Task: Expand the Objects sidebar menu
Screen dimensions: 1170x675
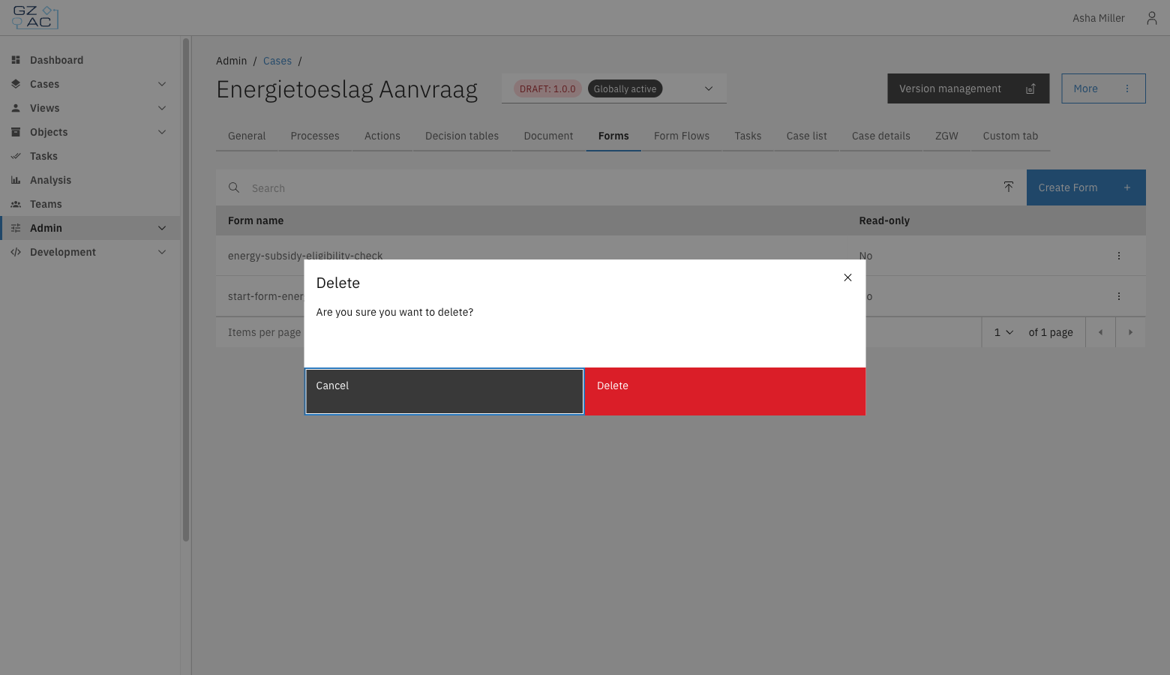Action: coord(162,132)
